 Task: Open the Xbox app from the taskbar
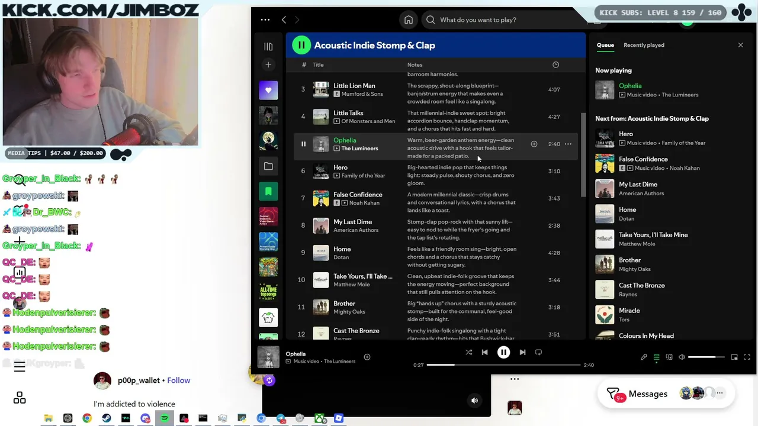[x=319, y=418]
